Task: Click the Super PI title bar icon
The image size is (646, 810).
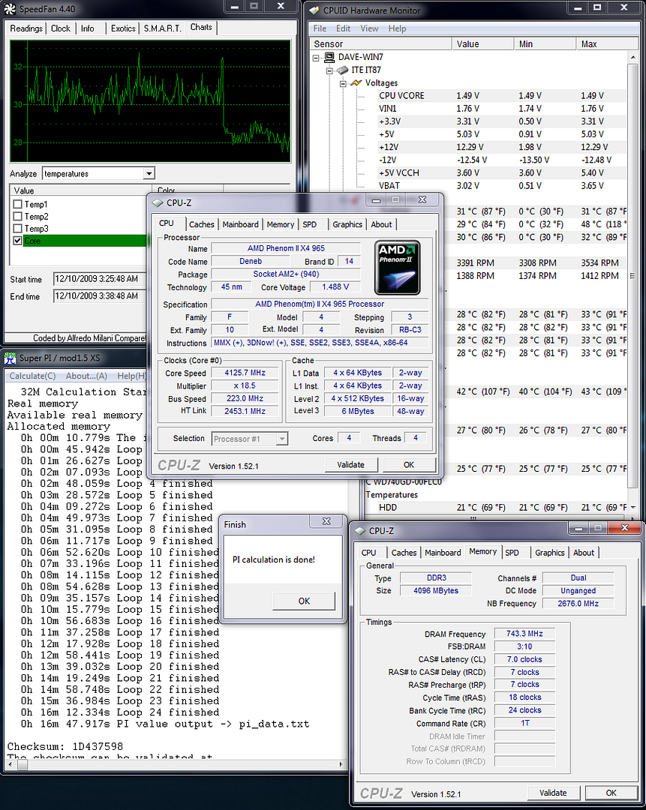Action: (10, 358)
